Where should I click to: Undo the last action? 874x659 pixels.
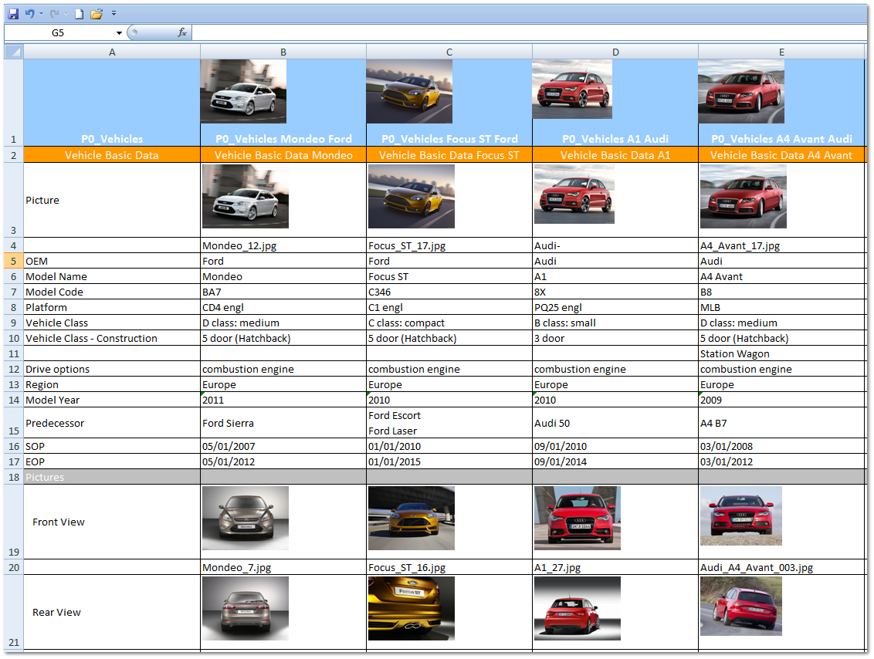(29, 13)
